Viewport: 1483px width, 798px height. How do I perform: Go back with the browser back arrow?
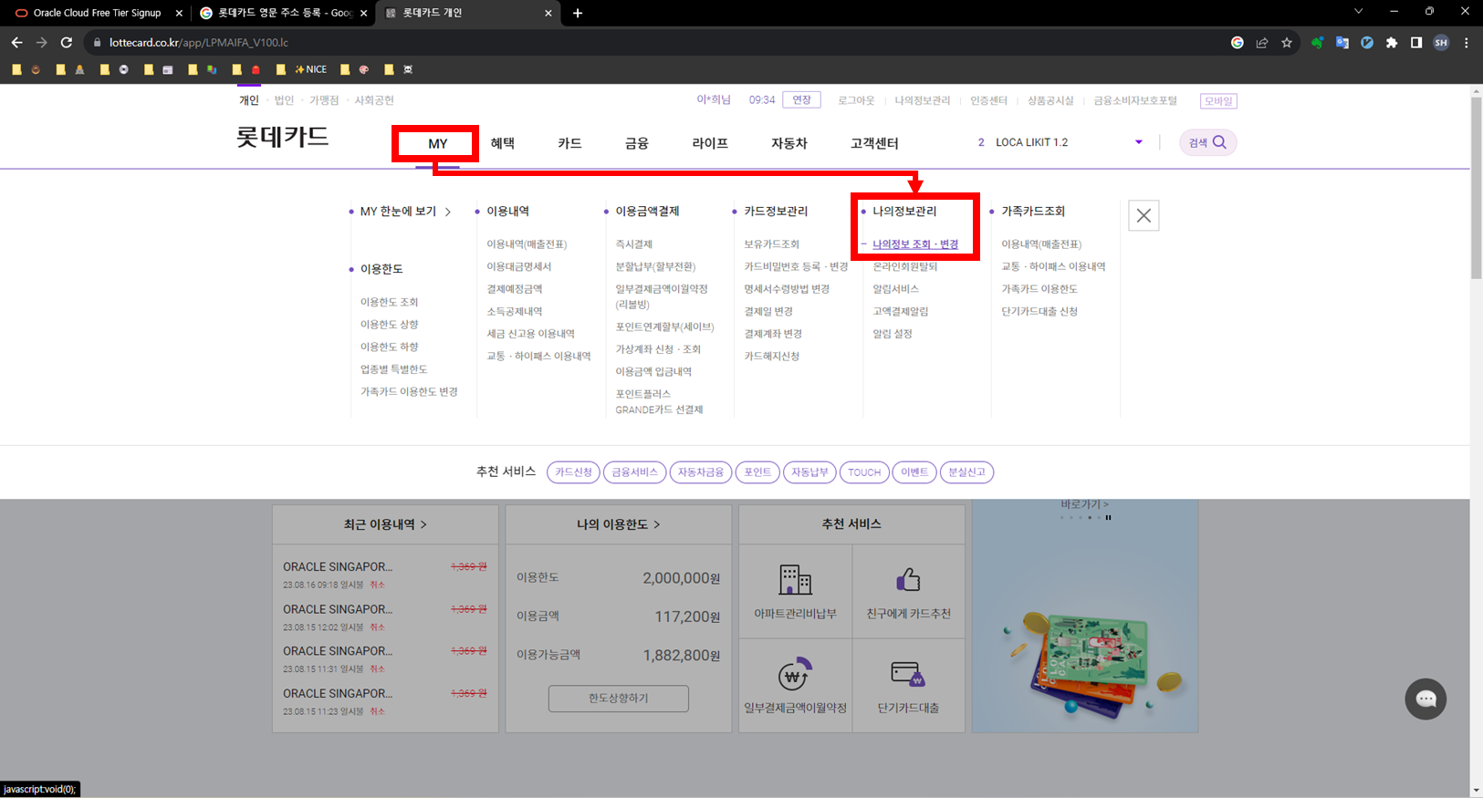point(16,42)
